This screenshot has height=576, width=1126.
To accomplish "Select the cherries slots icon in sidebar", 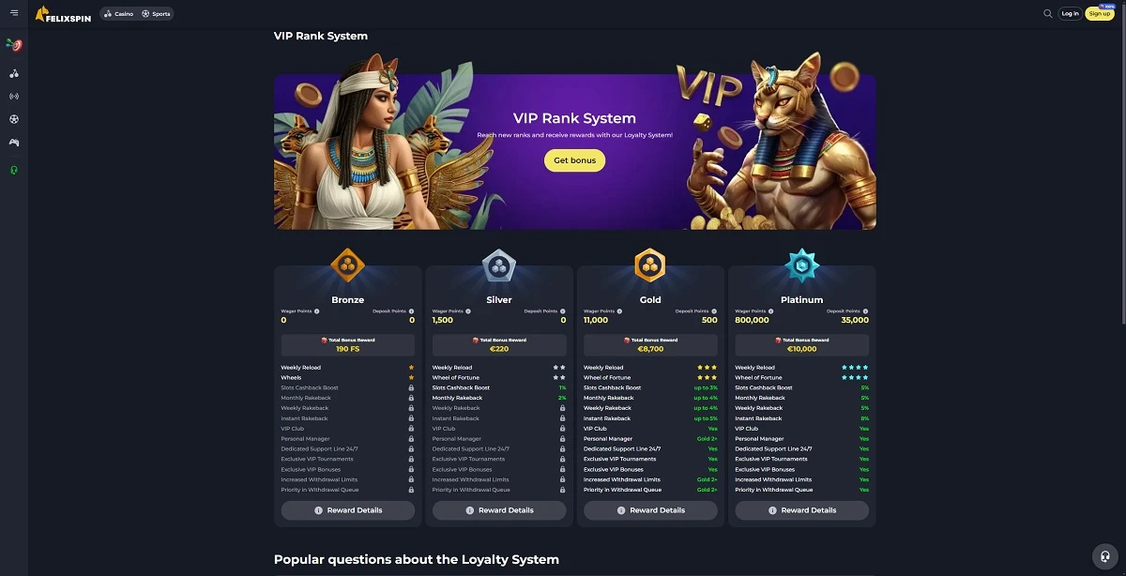I will (x=14, y=73).
